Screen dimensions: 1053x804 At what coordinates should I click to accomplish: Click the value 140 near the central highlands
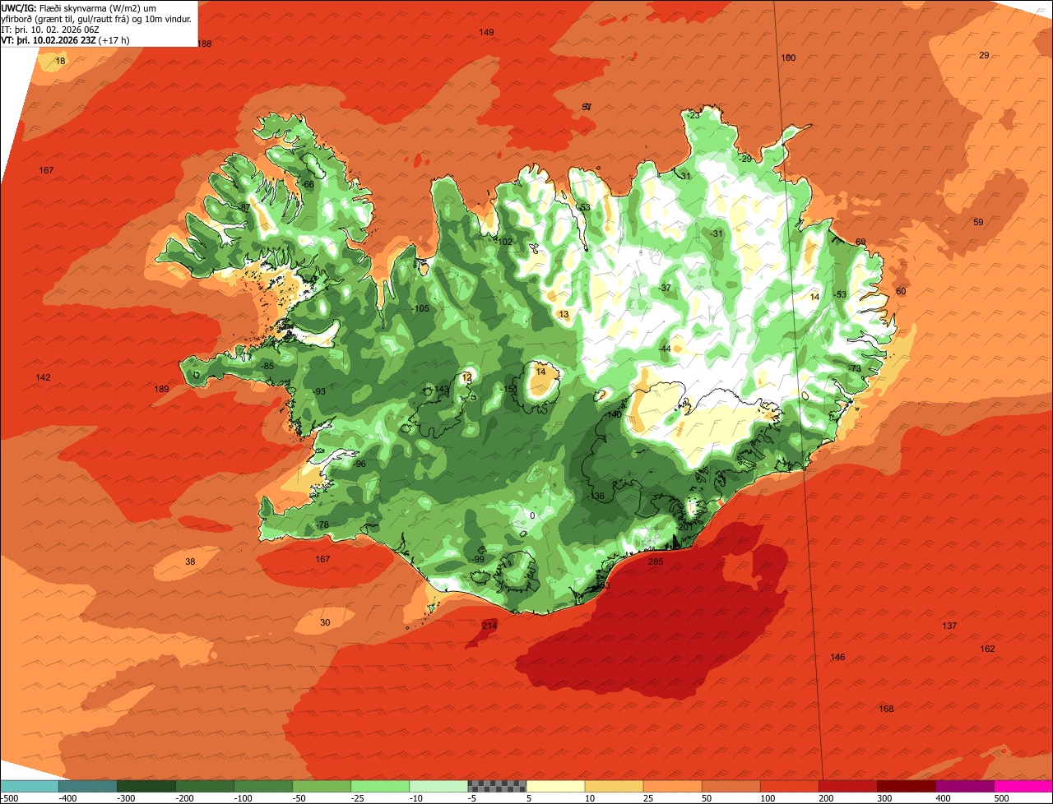615,414
